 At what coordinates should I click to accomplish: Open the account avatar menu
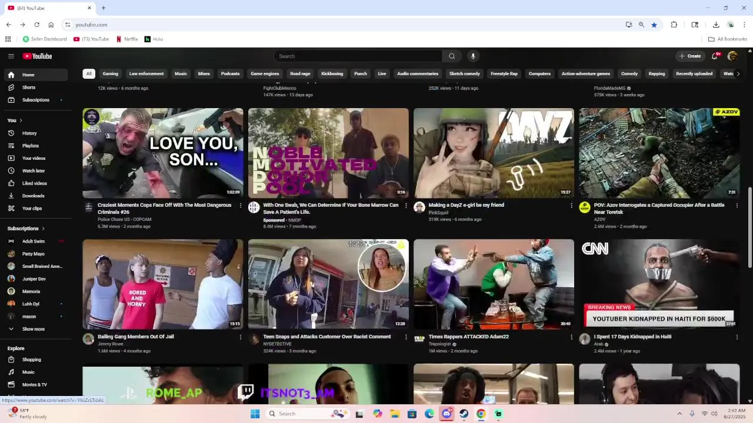point(732,56)
